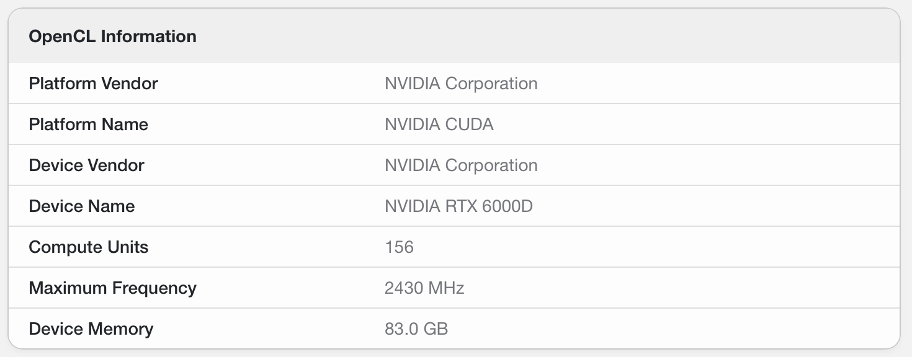912x357 pixels.
Task: Click the Platform Vendor value NVIDIA Corporation
Action: [461, 84]
